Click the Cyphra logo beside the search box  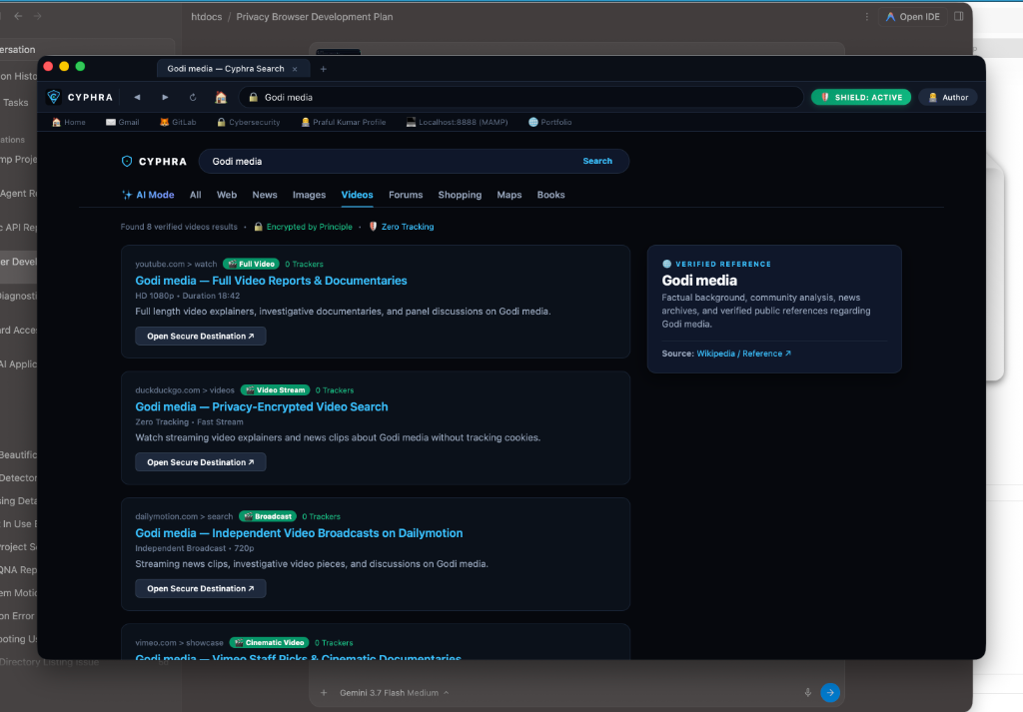click(x=154, y=161)
